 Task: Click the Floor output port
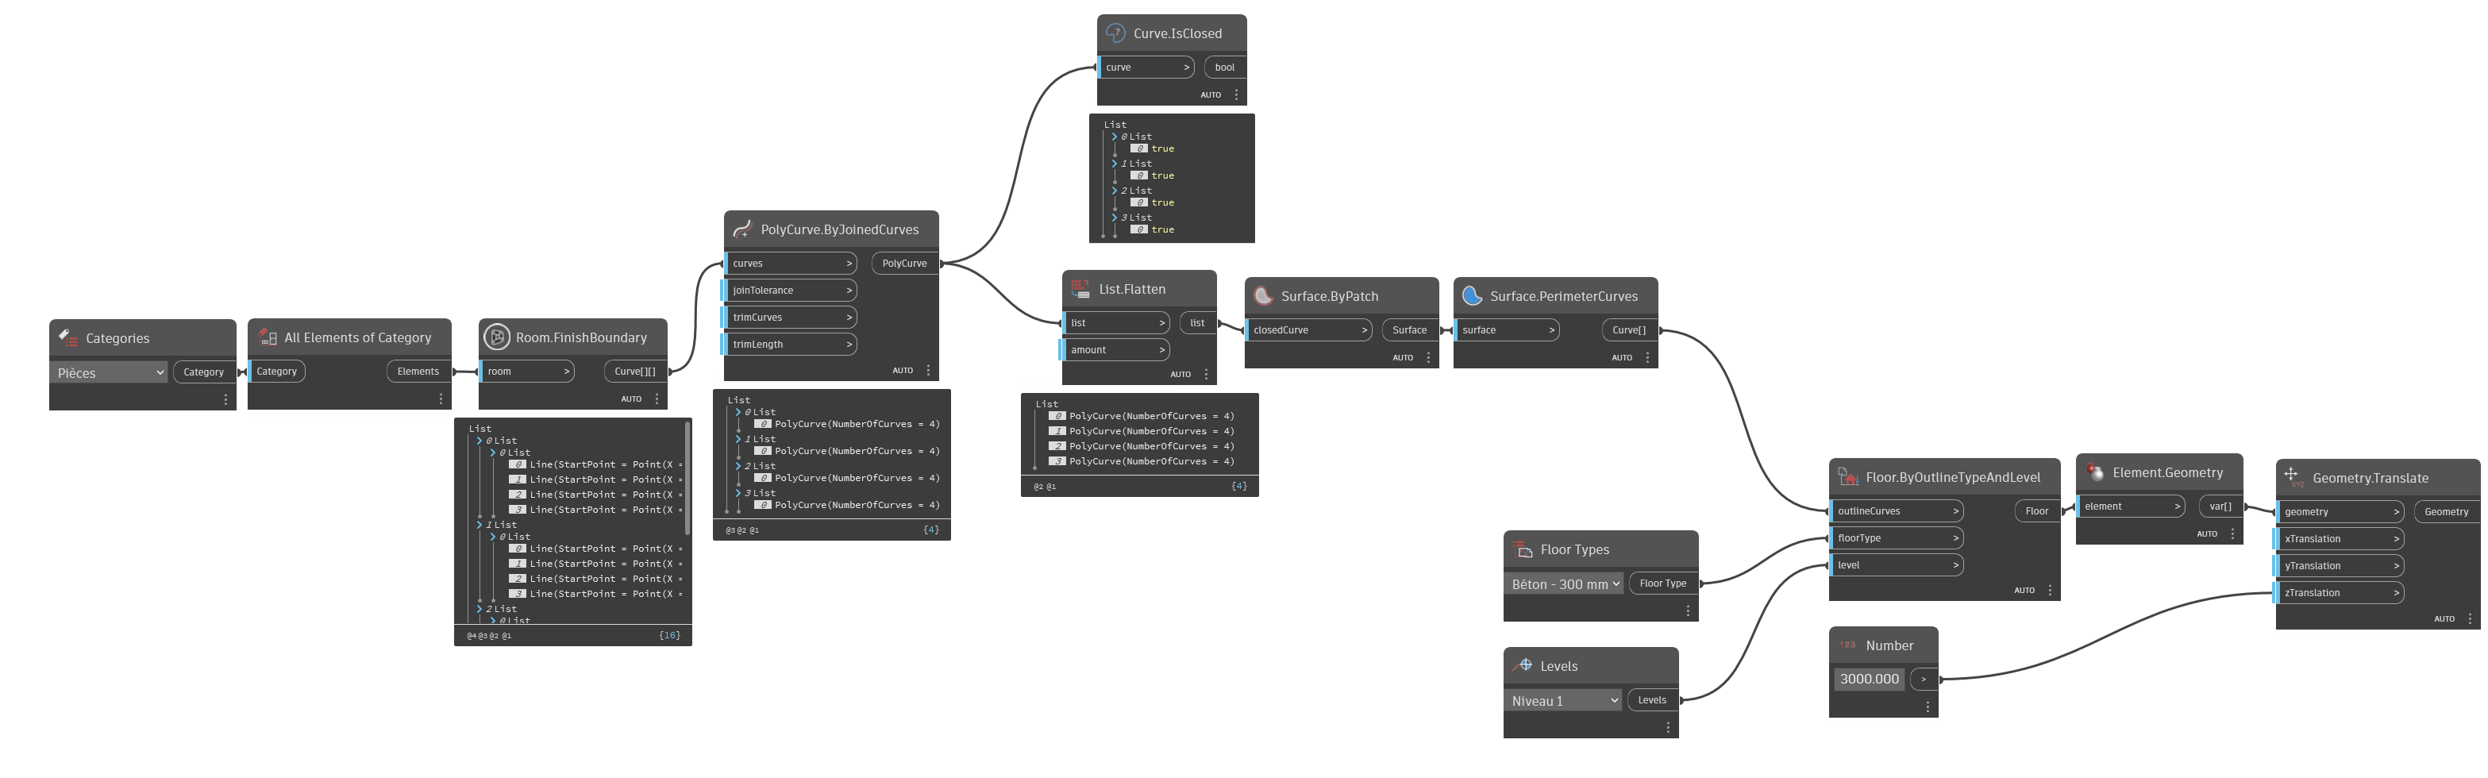point(2037,510)
